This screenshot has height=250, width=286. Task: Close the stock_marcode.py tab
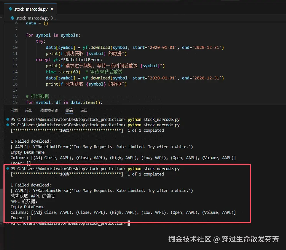coord(52,9)
